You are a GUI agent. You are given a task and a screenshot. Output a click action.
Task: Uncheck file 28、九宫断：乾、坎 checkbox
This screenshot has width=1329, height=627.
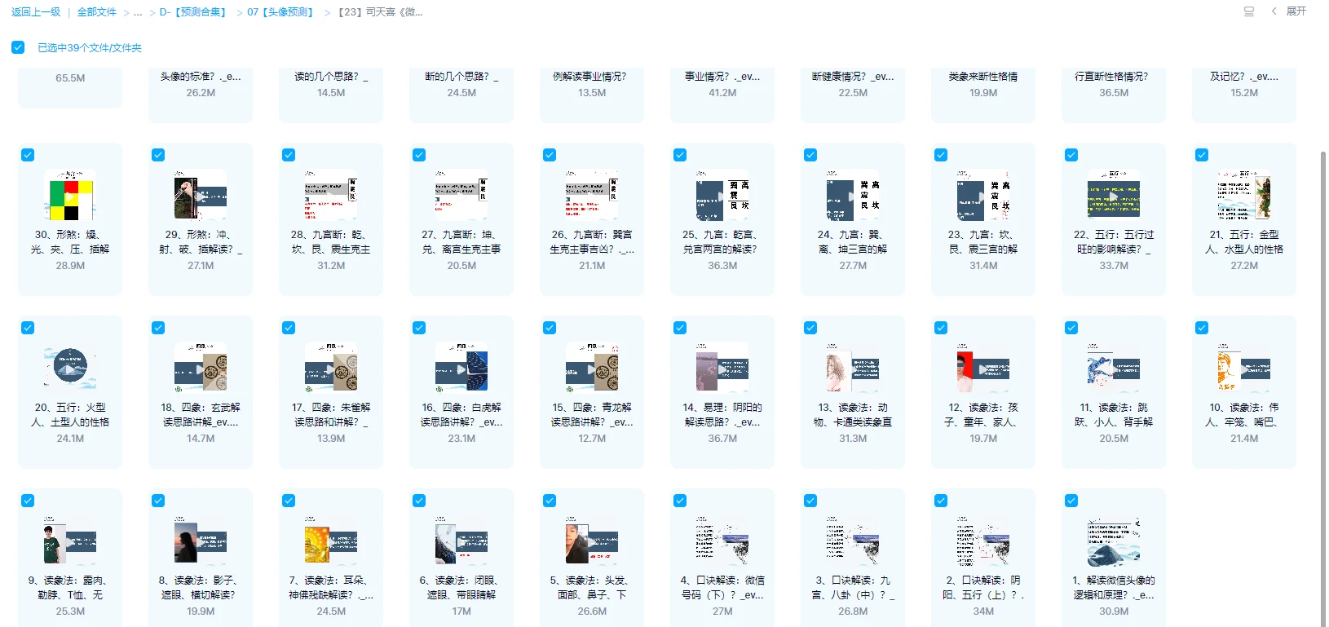pyautogui.click(x=289, y=155)
